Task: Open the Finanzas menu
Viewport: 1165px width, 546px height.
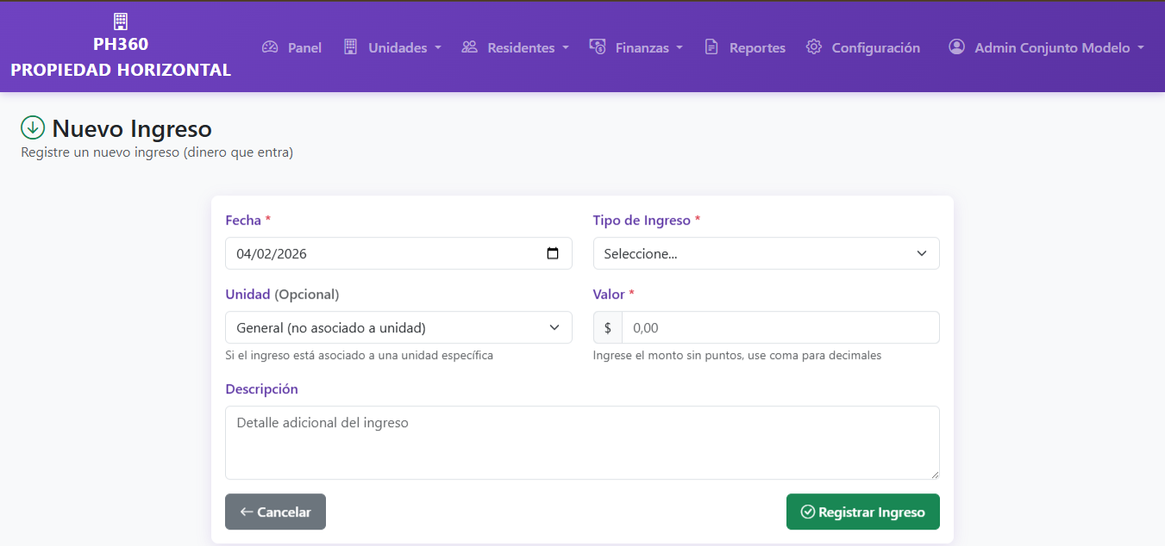Action: 636,47
